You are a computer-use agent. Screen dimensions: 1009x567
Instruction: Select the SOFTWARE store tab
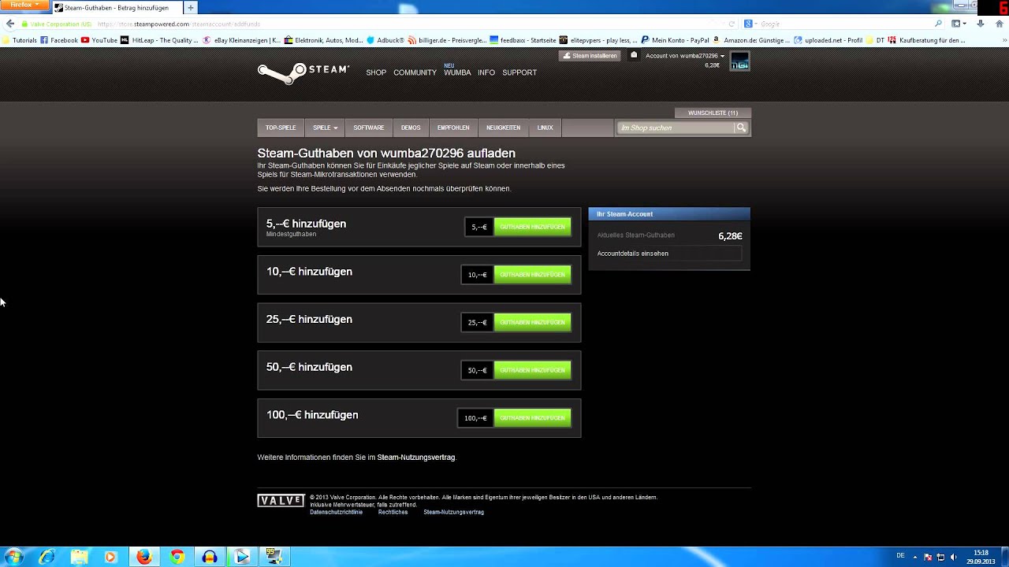(x=368, y=128)
